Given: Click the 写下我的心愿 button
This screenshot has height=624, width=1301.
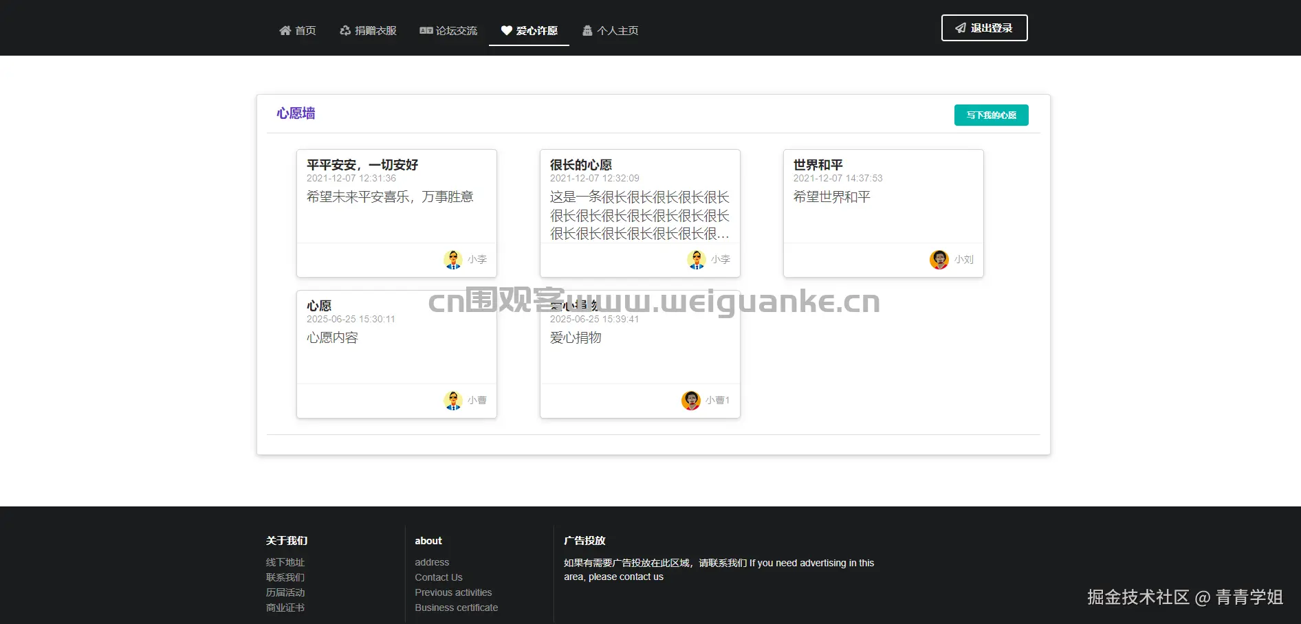Looking at the screenshot, I should tap(991, 115).
